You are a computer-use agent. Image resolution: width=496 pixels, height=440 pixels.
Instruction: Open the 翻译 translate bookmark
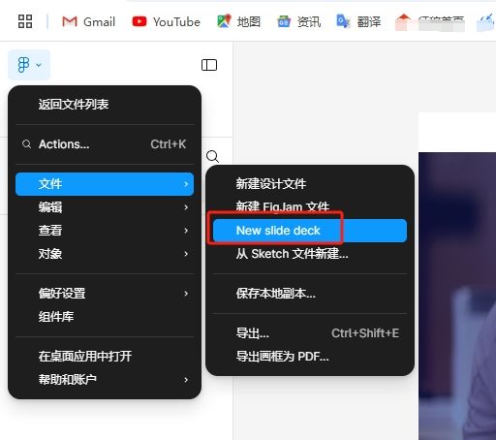[x=358, y=21]
